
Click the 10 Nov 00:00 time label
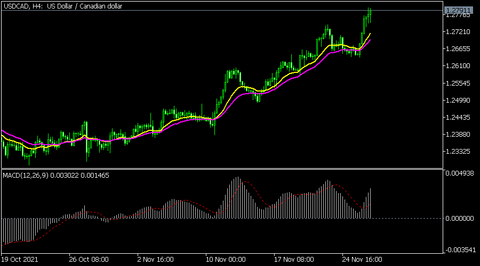[x=226, y=260]
